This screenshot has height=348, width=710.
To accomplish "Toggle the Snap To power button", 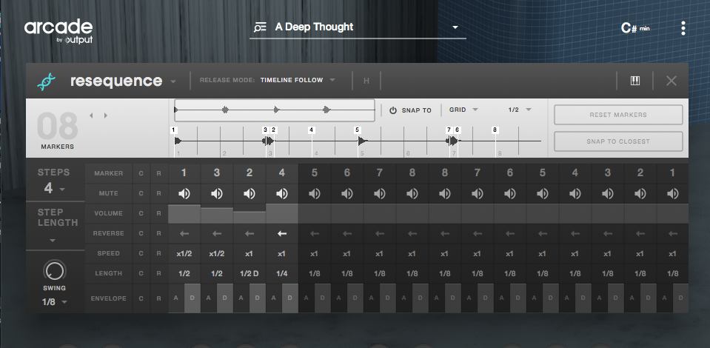I will (x=393, y=110).
